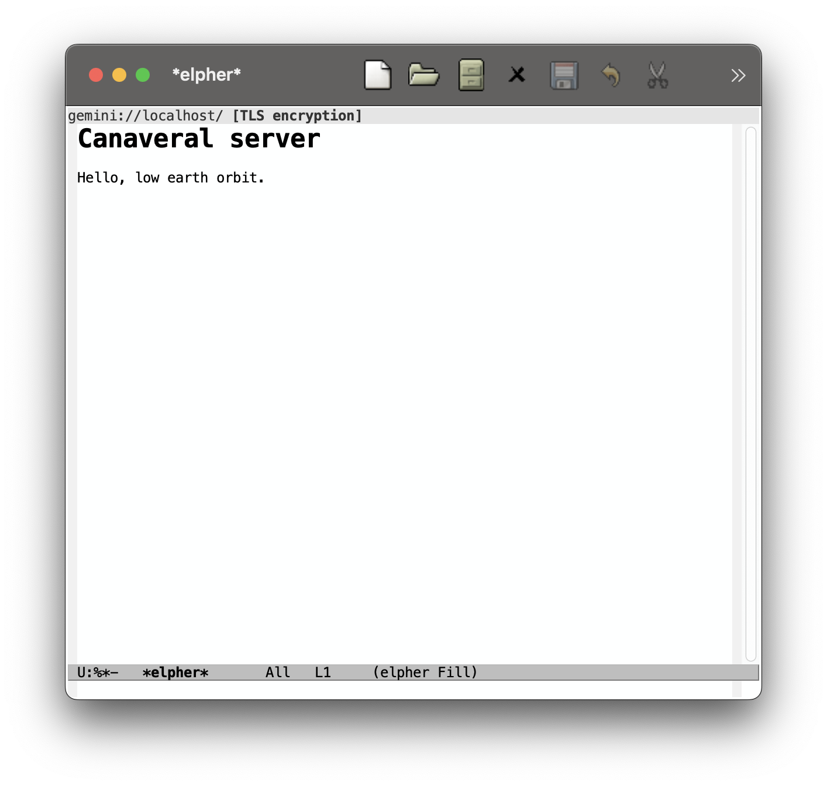Screen dimensions: 827x786
Task: Click the Save floppy disk icon
Action: (x=564, y=75)
